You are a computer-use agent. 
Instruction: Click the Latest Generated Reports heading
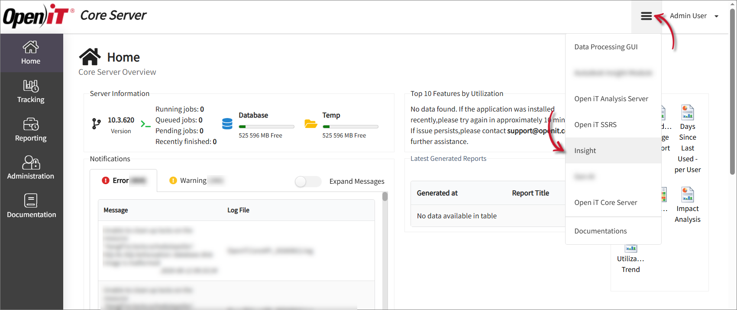tap(448, 159)
